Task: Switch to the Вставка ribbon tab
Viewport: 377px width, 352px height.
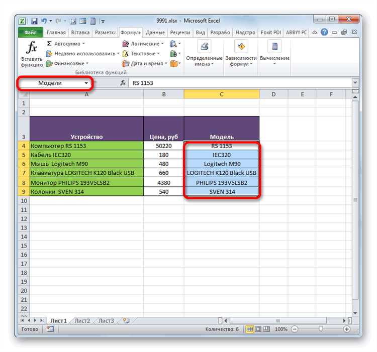Action: (x=80, y=33)
